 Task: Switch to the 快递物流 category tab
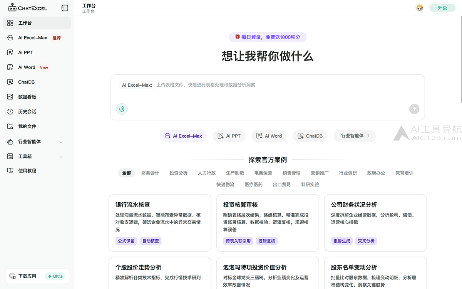point(225,185)
